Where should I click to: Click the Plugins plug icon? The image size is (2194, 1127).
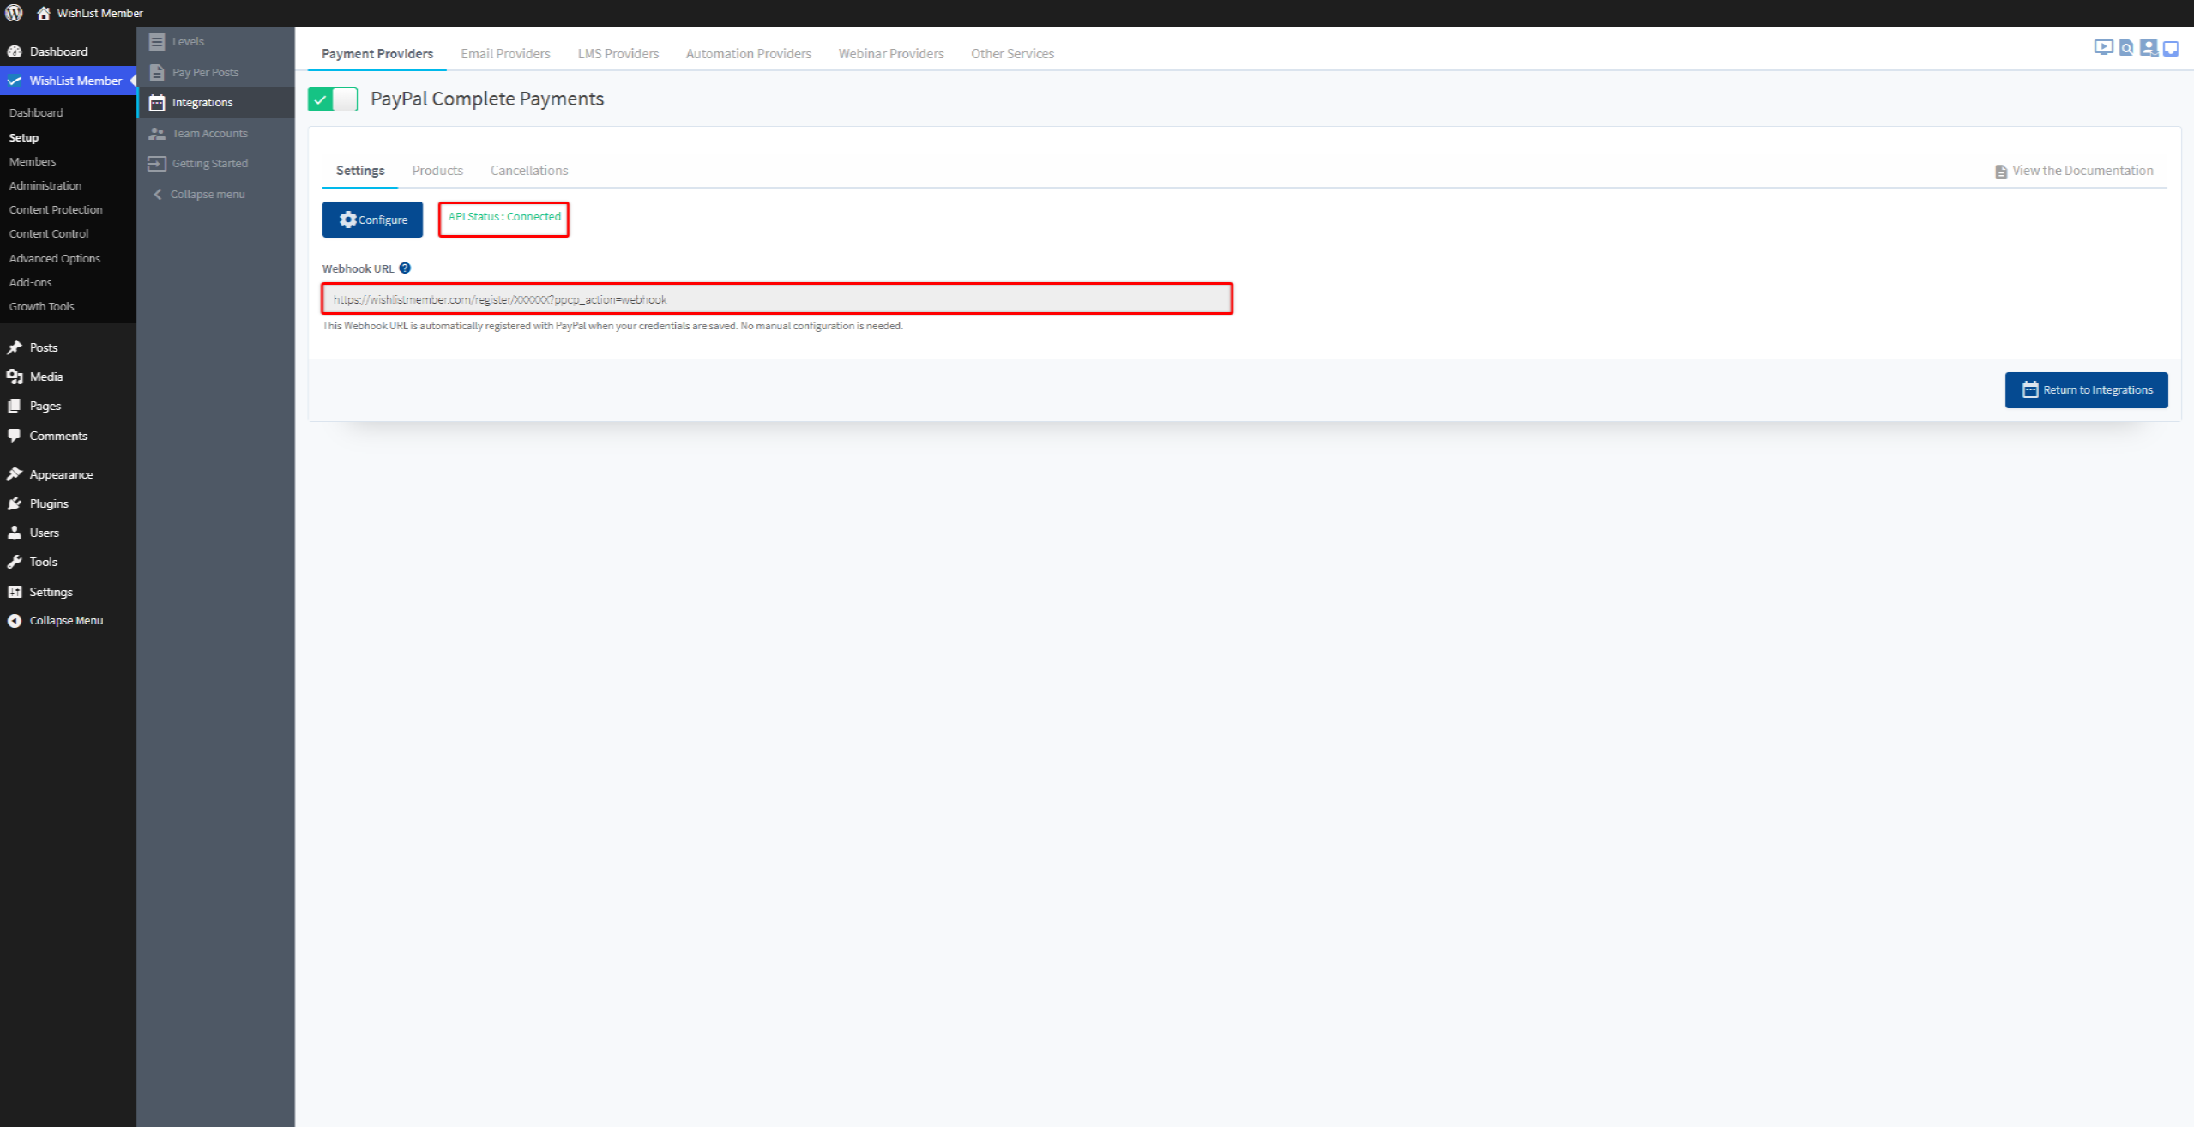coord(15,503)
